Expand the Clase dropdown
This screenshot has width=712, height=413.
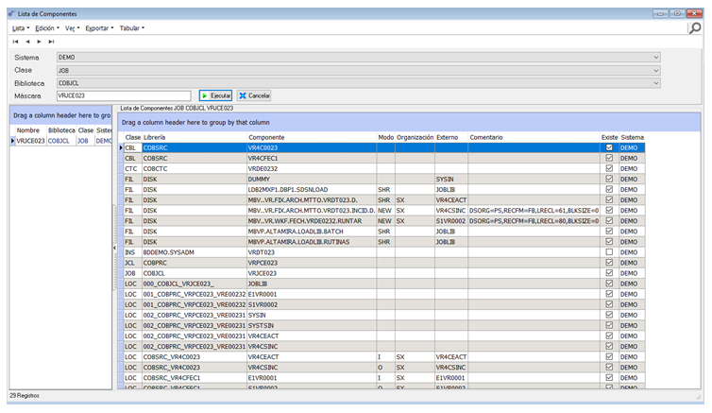click(655, 70)
